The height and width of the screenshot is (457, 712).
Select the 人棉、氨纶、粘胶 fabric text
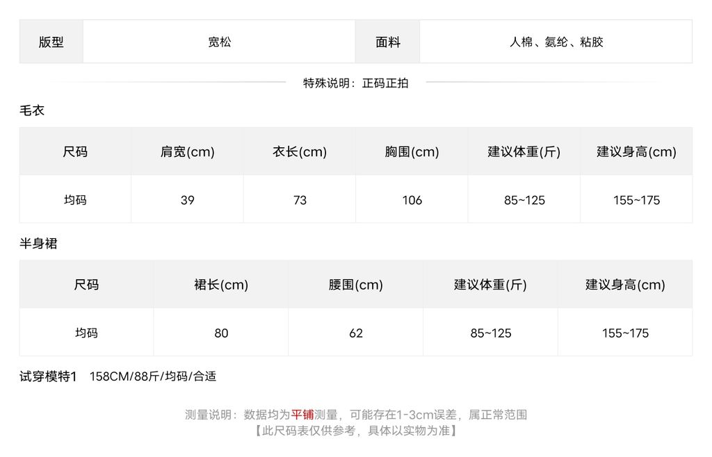(556, 42)
